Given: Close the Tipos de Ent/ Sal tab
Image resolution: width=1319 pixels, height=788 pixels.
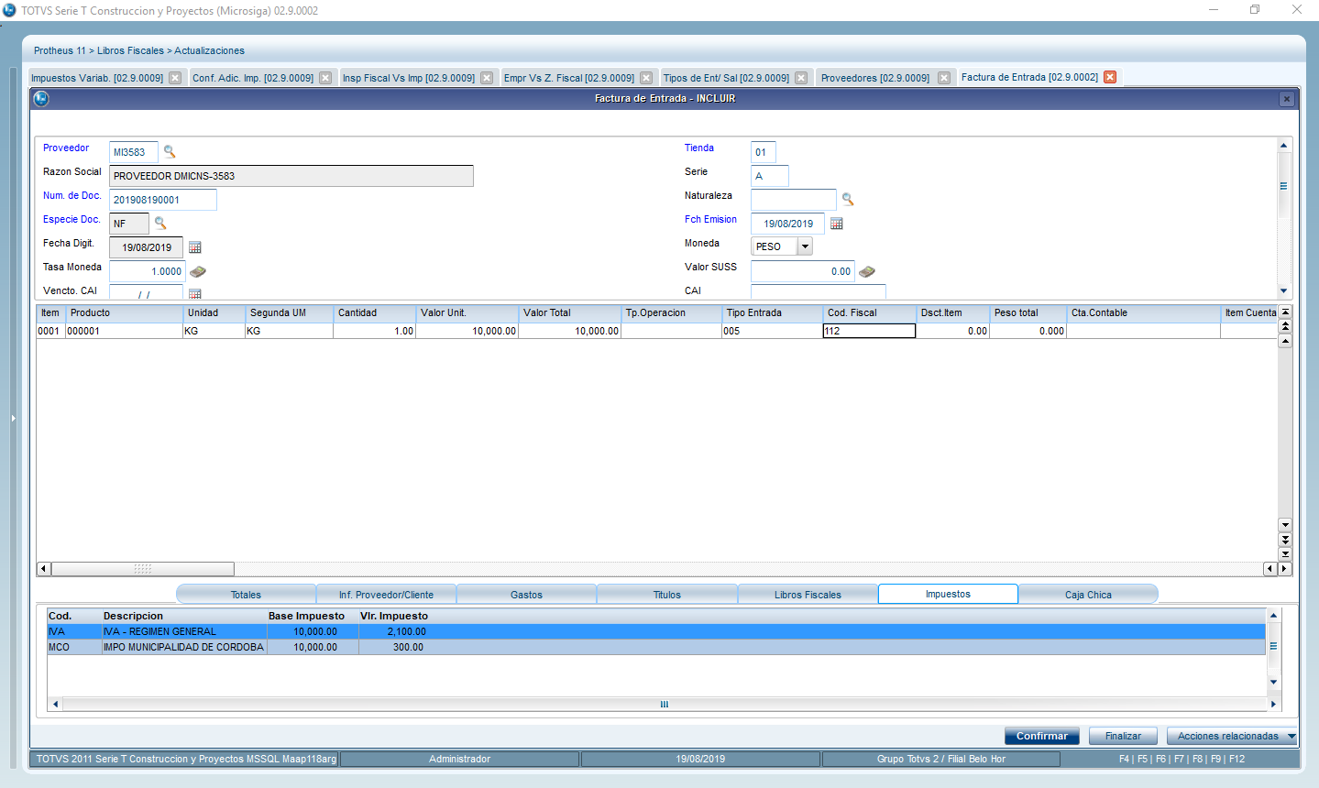Looking at the screenshot, I should 801,78.
